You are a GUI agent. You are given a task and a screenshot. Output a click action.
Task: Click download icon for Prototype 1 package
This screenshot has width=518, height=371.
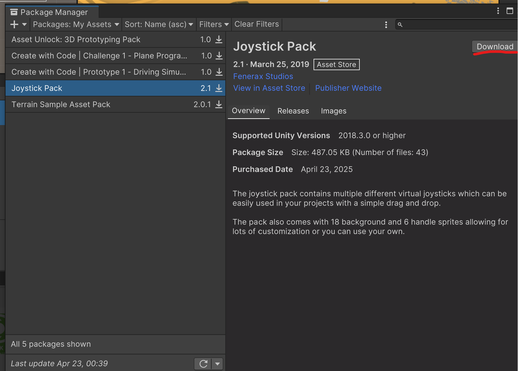(x=219, y=72)
